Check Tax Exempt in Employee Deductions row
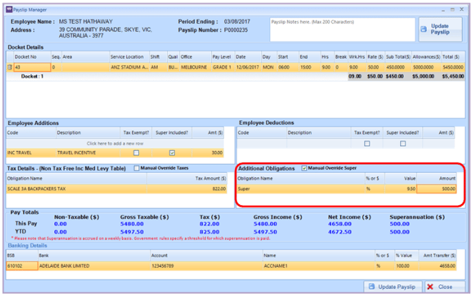 point(367,144)
